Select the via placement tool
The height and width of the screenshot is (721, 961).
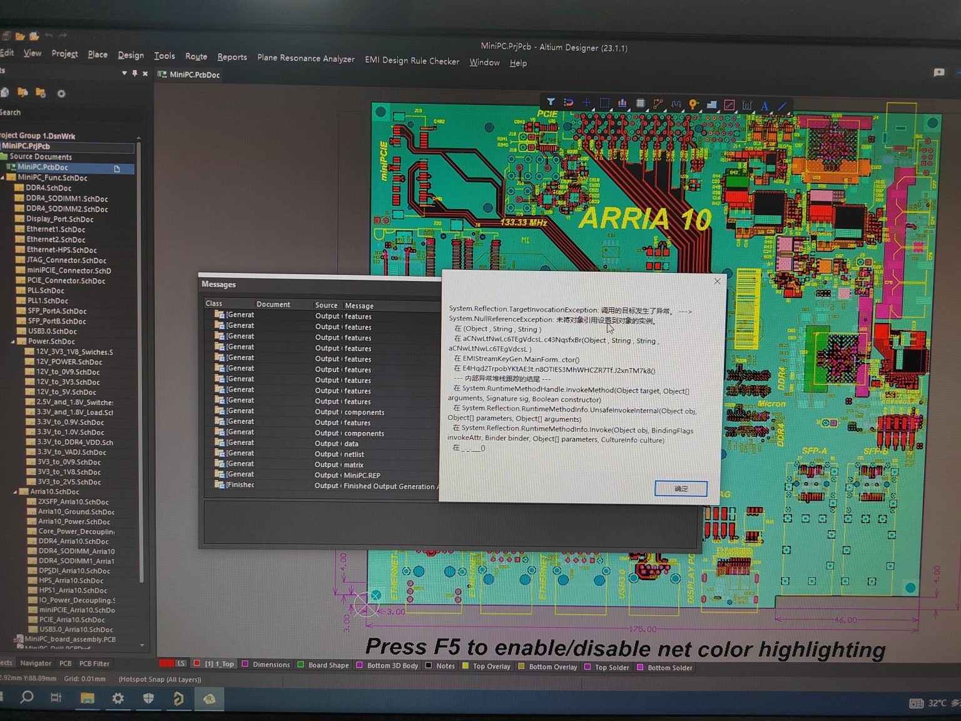tap(693, 103)
